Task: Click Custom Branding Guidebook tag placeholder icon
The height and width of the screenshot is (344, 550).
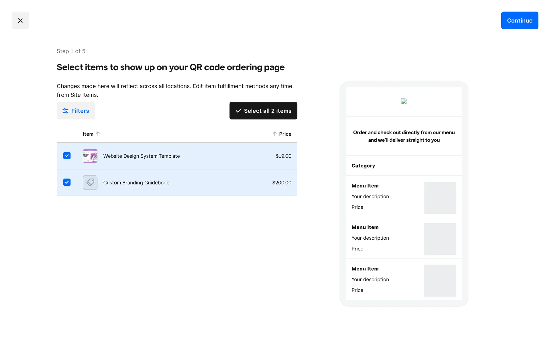Action: (x=90, y=183)
